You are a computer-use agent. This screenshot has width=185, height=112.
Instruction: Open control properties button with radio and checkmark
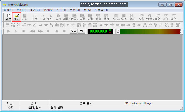74,31
